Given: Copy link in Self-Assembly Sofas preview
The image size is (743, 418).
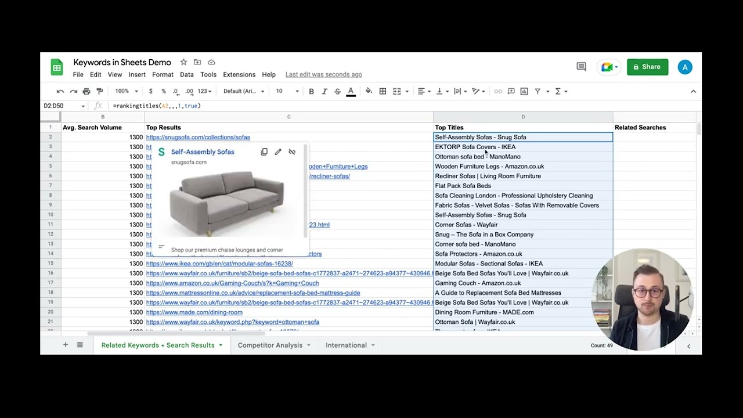Looking at the screenshot, I should 264,152.
